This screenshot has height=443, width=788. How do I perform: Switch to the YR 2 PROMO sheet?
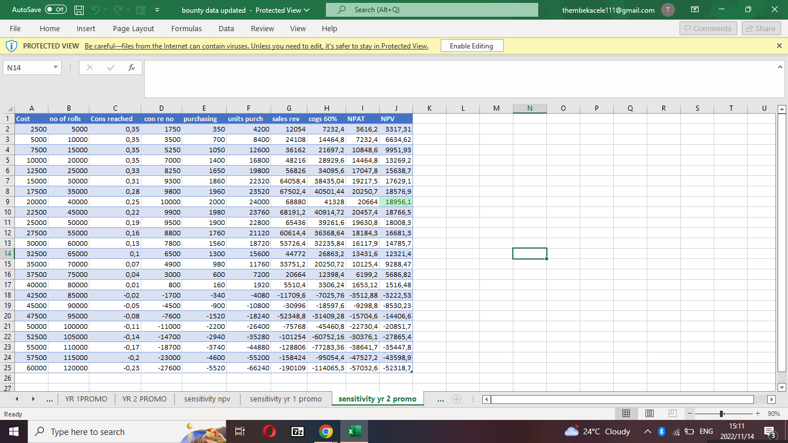coord(144,399)
